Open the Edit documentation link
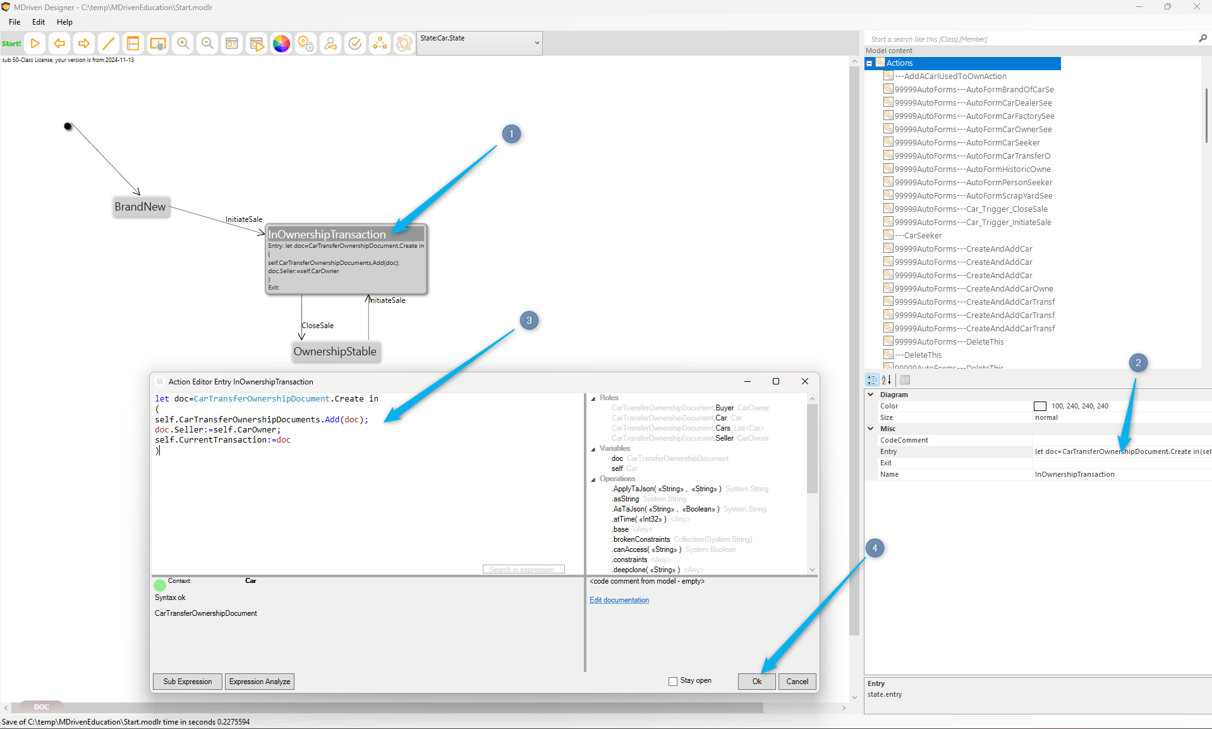 pyautogui.click(x=619, y=600)
